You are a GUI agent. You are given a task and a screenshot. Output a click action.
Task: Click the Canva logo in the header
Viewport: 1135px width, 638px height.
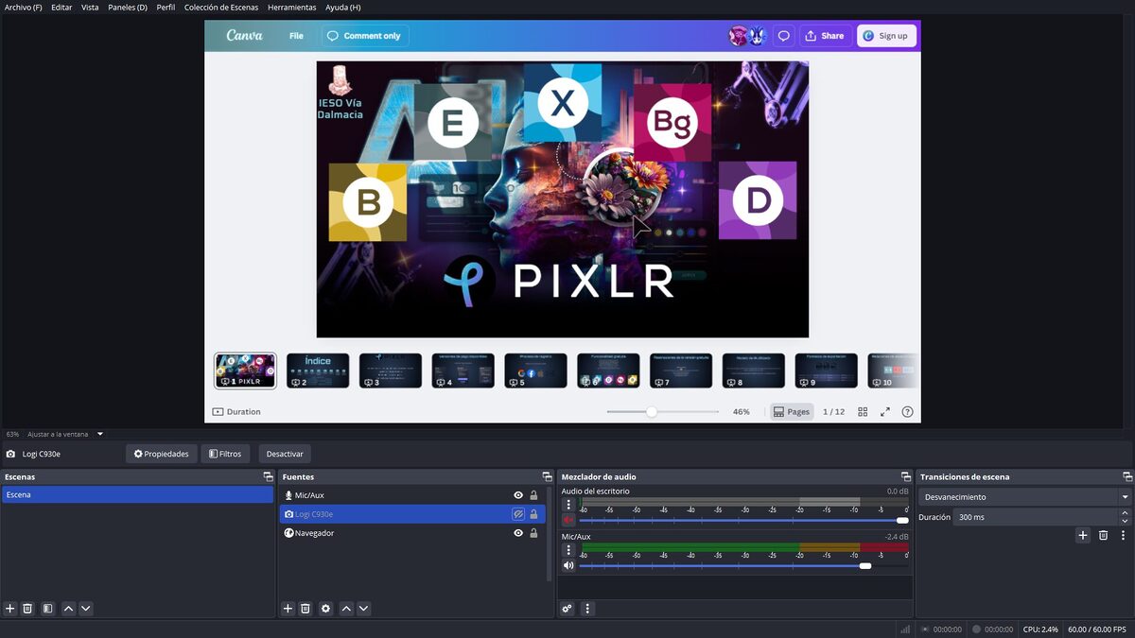click(244, 36)
